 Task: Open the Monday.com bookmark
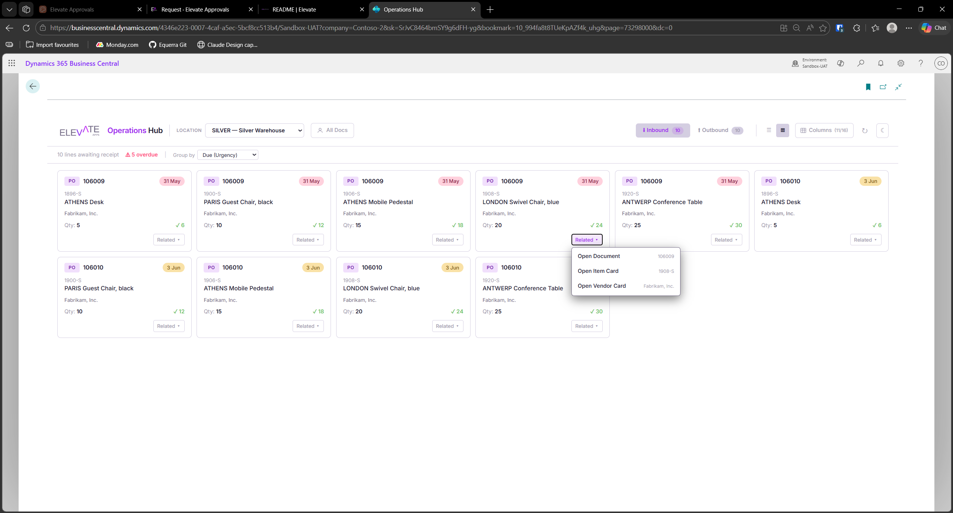(x=117, y=45)
